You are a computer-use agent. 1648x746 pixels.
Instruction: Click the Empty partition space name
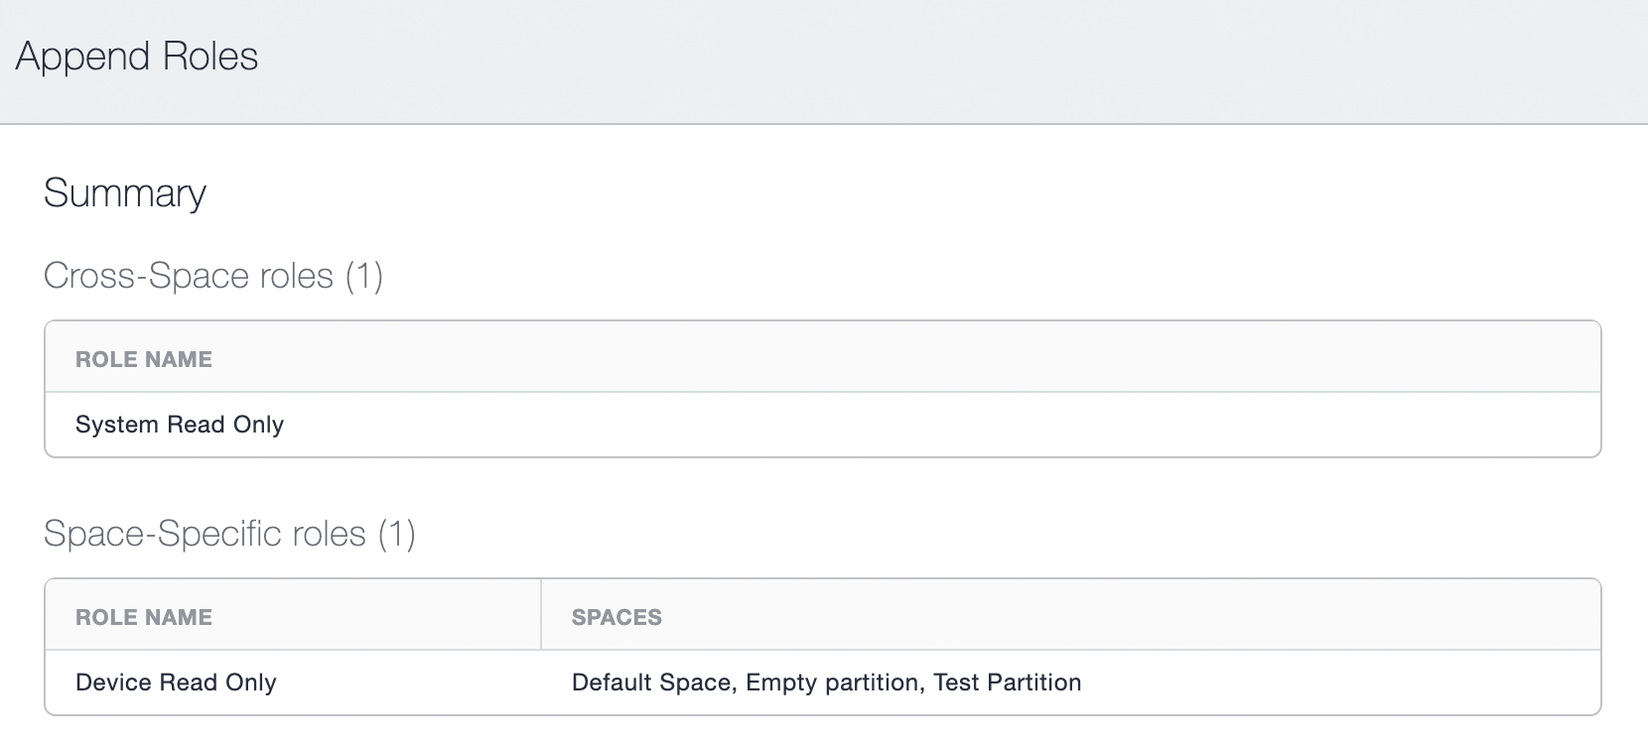tap(834, 683)
